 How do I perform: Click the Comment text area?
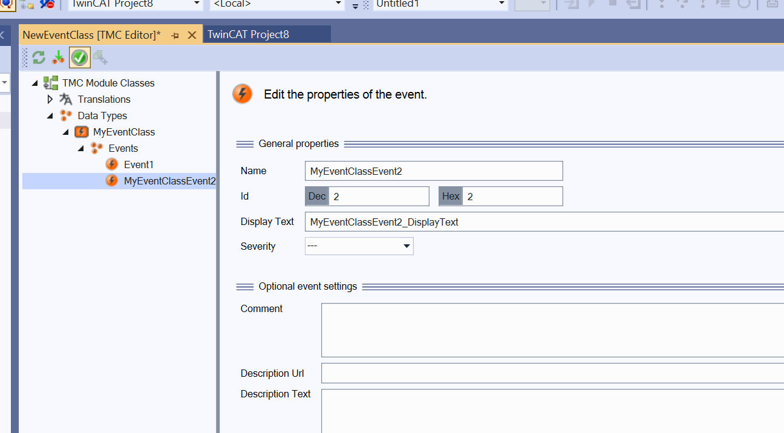tap(552, 330)
